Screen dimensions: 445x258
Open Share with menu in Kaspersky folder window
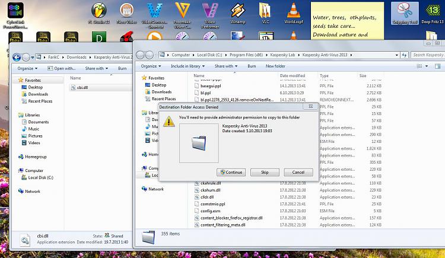226,66
